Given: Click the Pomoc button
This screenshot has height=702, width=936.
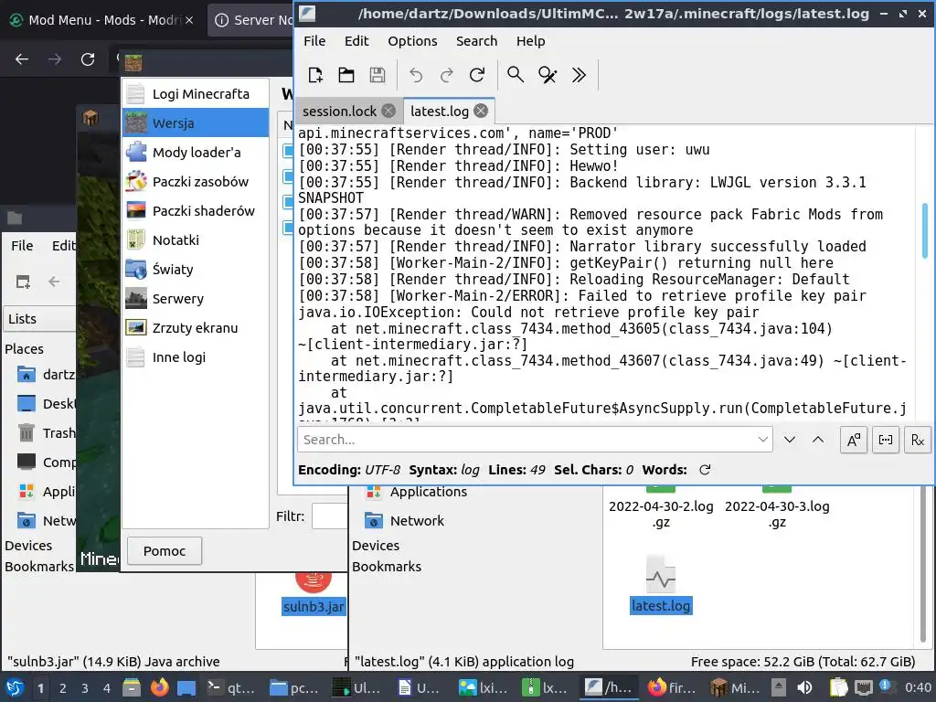Looking at the screenshot, I should 165,551.
